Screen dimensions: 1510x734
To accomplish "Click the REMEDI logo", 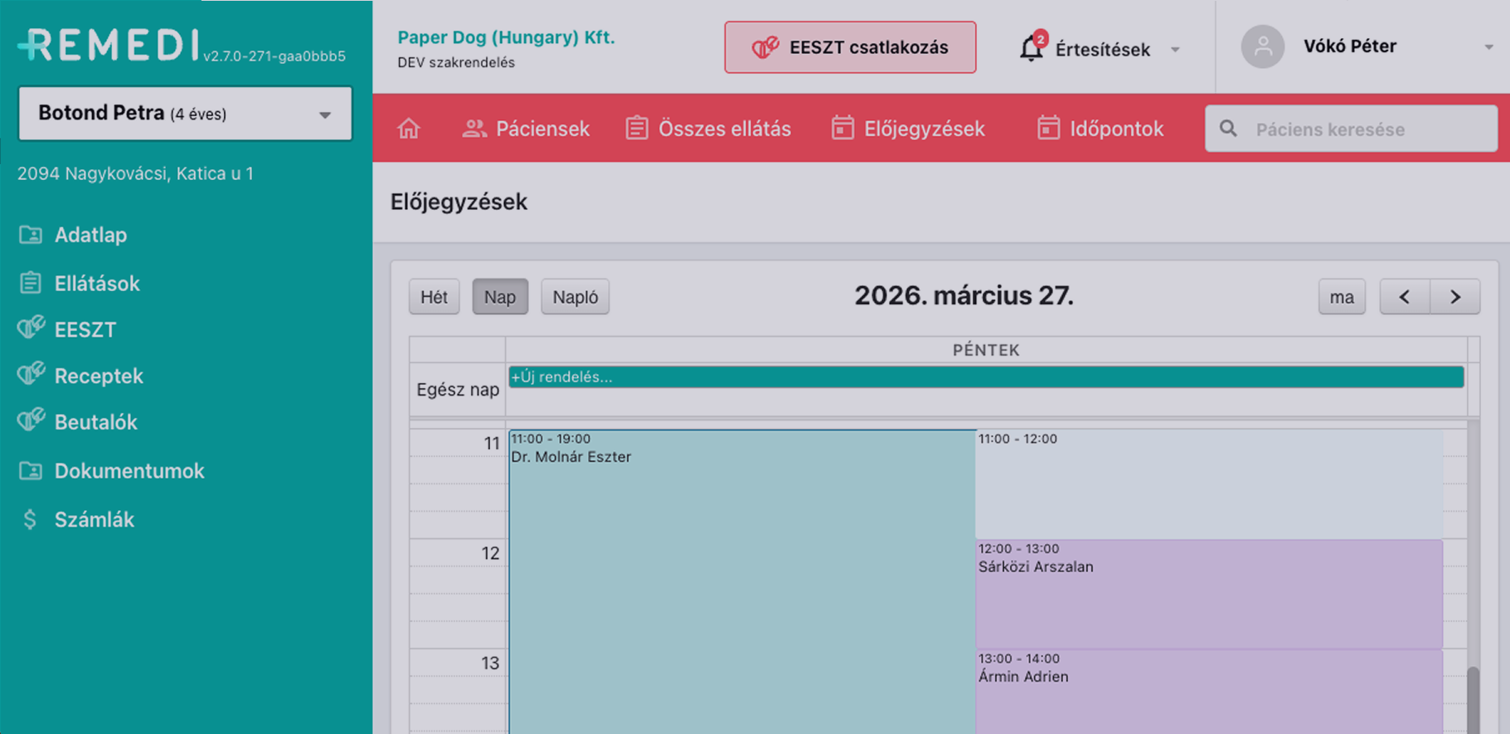I will click(109, 45).
